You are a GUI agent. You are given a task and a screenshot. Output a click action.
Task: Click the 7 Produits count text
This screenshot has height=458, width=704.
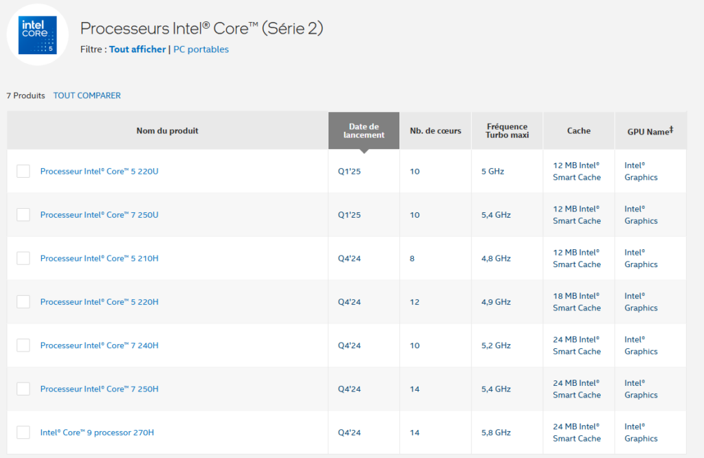pyautogui.click(x=25, y=95)
